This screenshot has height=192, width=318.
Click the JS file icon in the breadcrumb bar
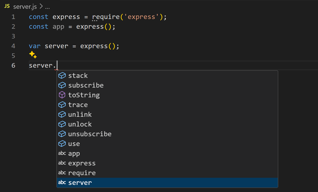tap(7, 6)
